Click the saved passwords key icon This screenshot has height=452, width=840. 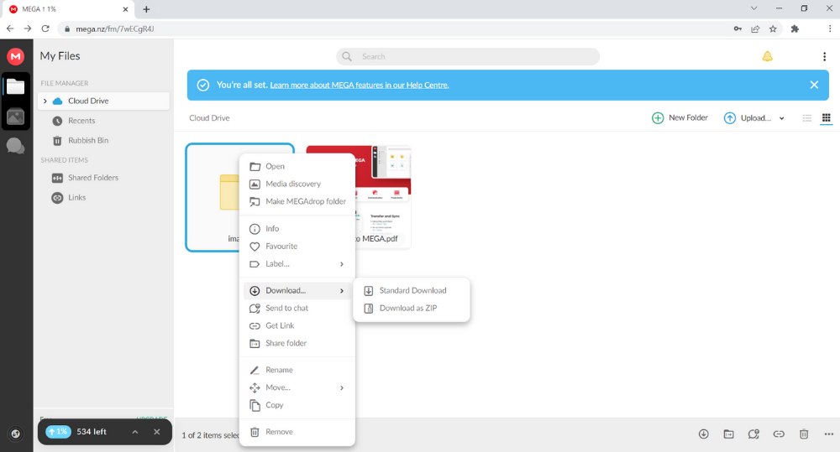click(738, 29)
